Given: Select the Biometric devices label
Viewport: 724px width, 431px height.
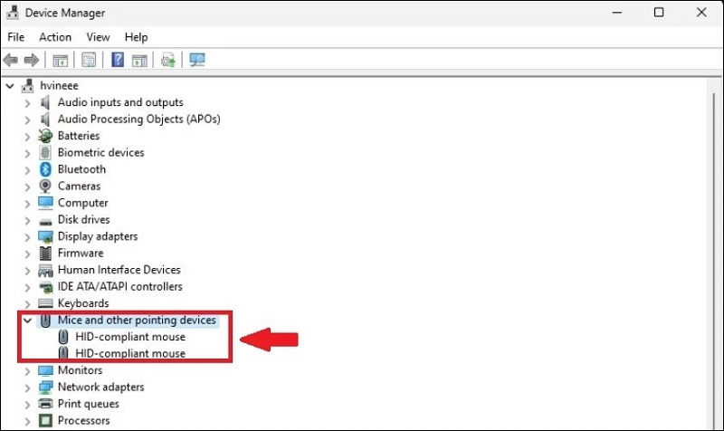Looking at the screenshot, I should [100, 152].
